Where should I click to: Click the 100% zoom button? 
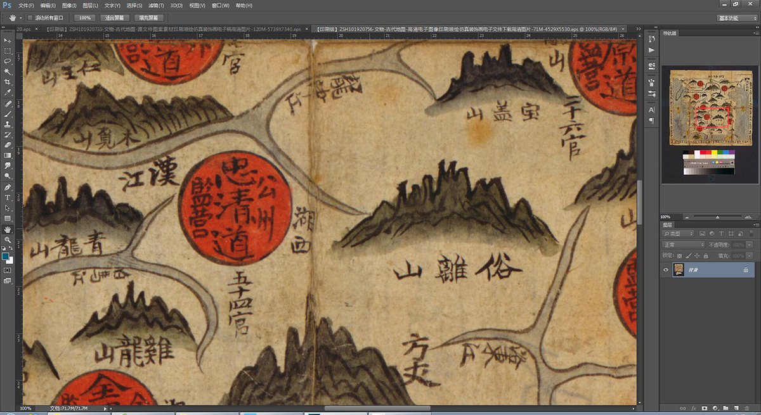tap(84, 18)
